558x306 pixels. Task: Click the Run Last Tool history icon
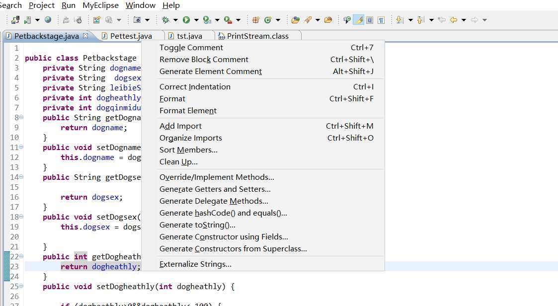click(207, 20)
